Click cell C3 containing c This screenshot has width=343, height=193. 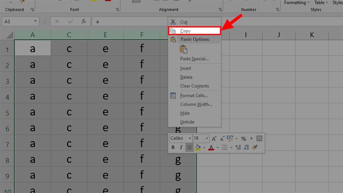click(69, 80)
